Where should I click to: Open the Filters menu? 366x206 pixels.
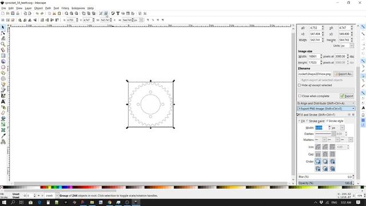[65, 8]
